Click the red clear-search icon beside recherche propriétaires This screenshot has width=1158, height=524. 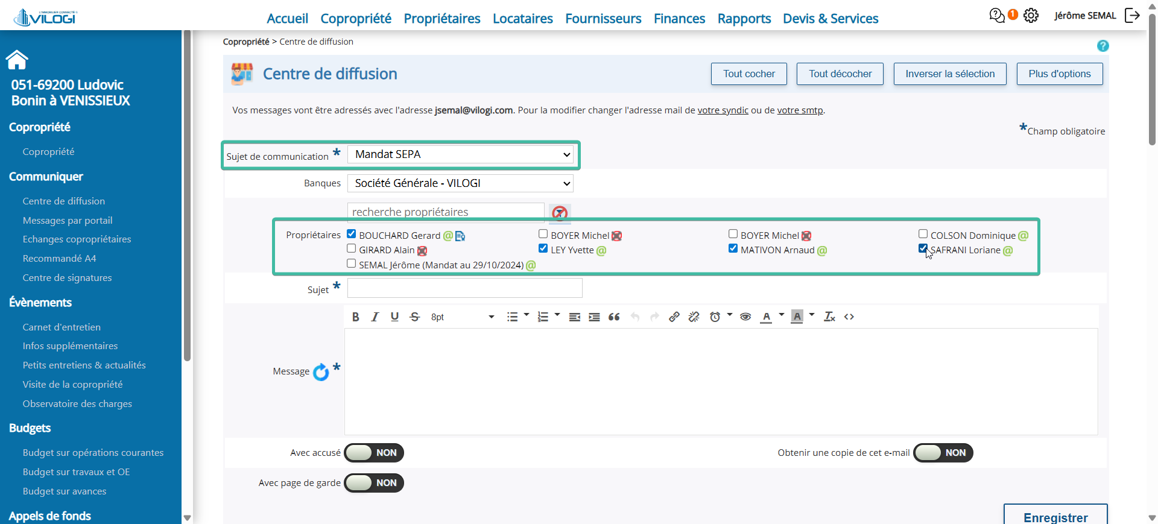(560, 213)
